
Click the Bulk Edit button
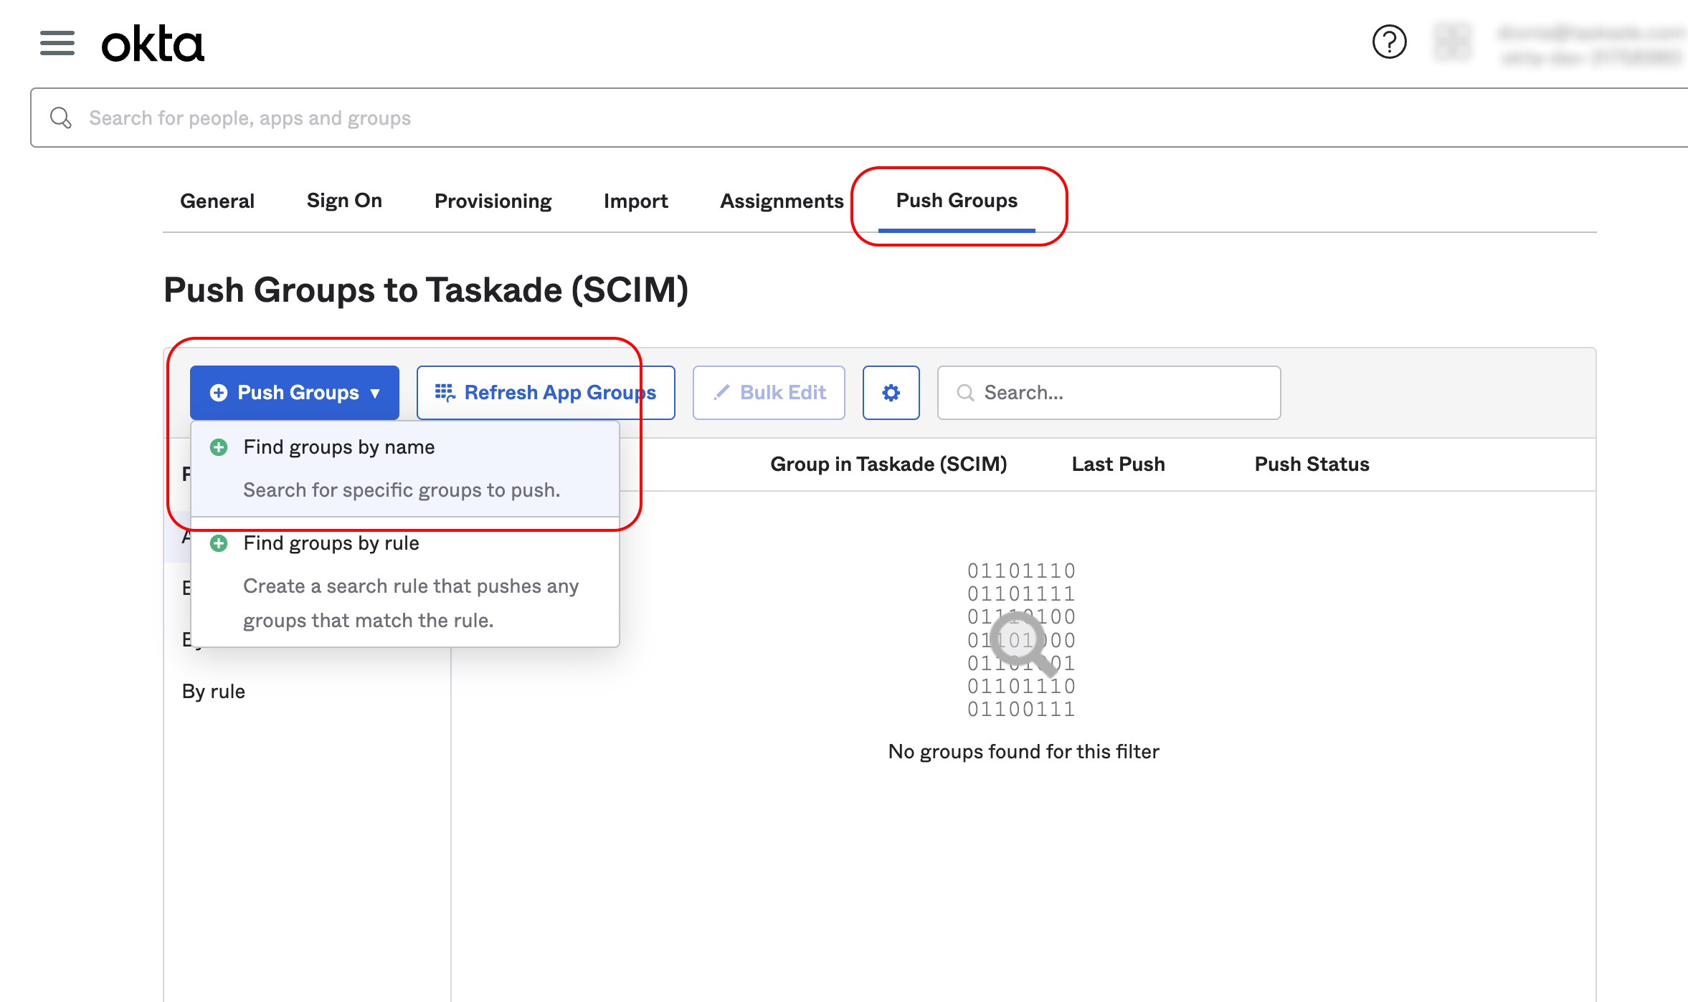click(x=769, y=393)
